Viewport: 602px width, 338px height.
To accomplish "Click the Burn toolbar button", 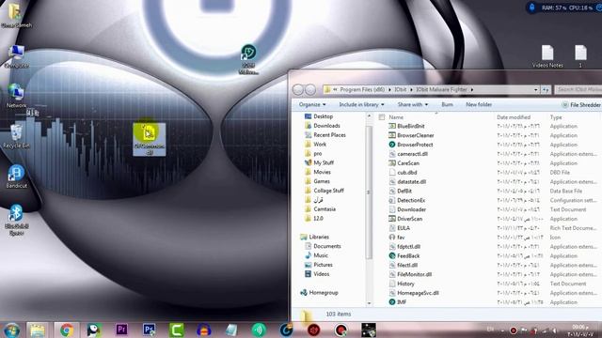I will coord(448,104).
